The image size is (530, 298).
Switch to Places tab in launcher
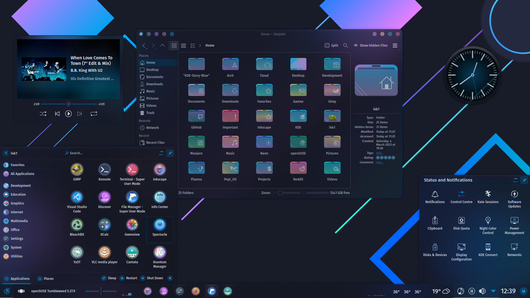46,279
